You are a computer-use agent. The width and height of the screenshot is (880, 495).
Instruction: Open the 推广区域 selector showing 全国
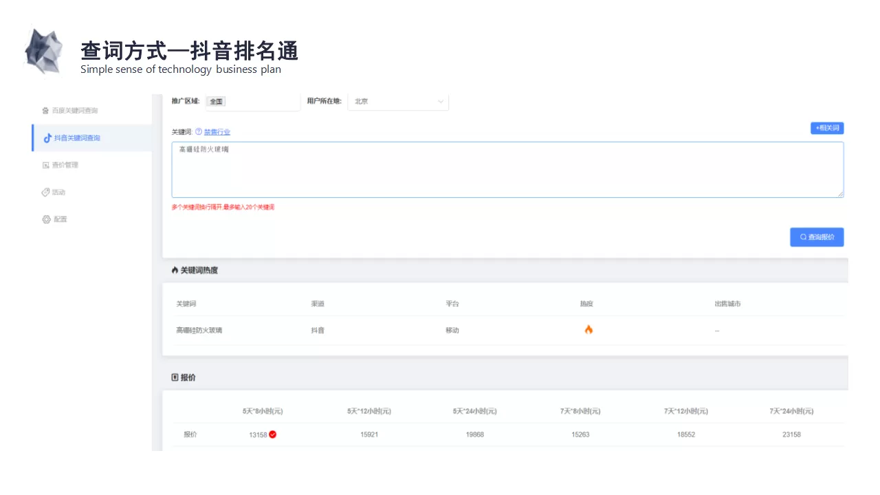(216, 101)
